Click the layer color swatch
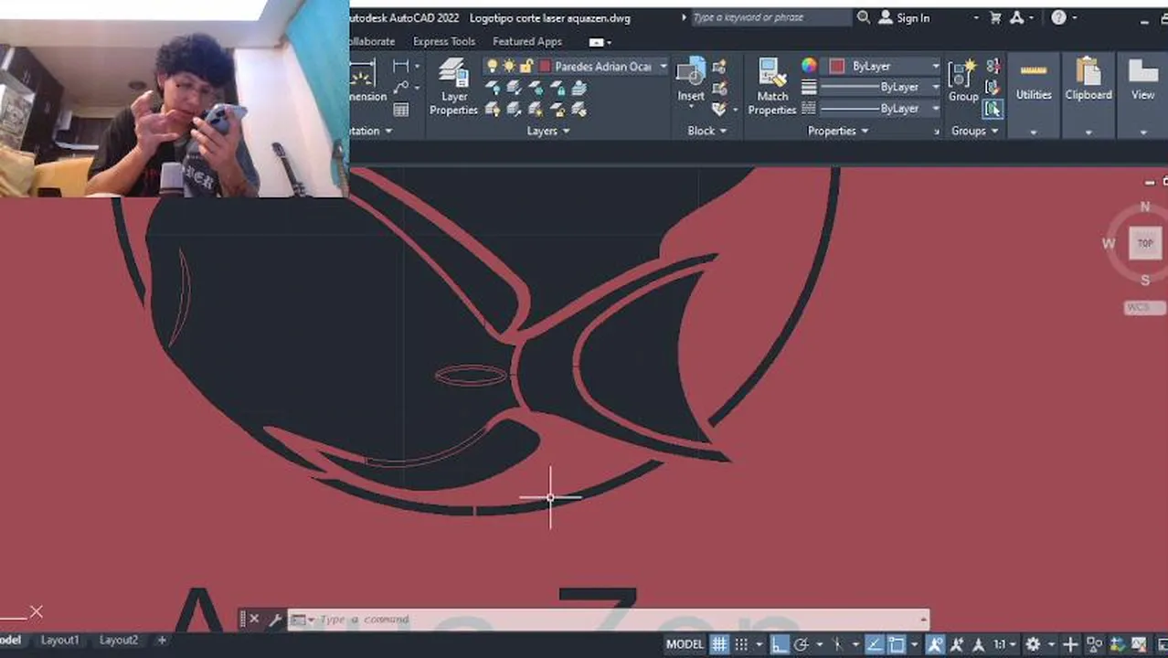The image size is (1168, 658). (x=545, y=66)
